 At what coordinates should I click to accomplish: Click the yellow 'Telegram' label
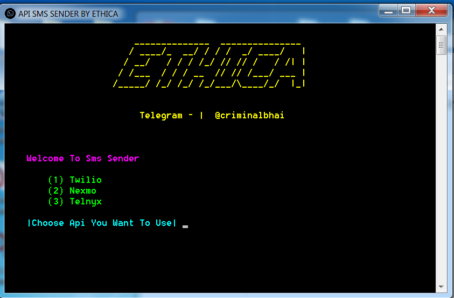(x=161, y=116)
